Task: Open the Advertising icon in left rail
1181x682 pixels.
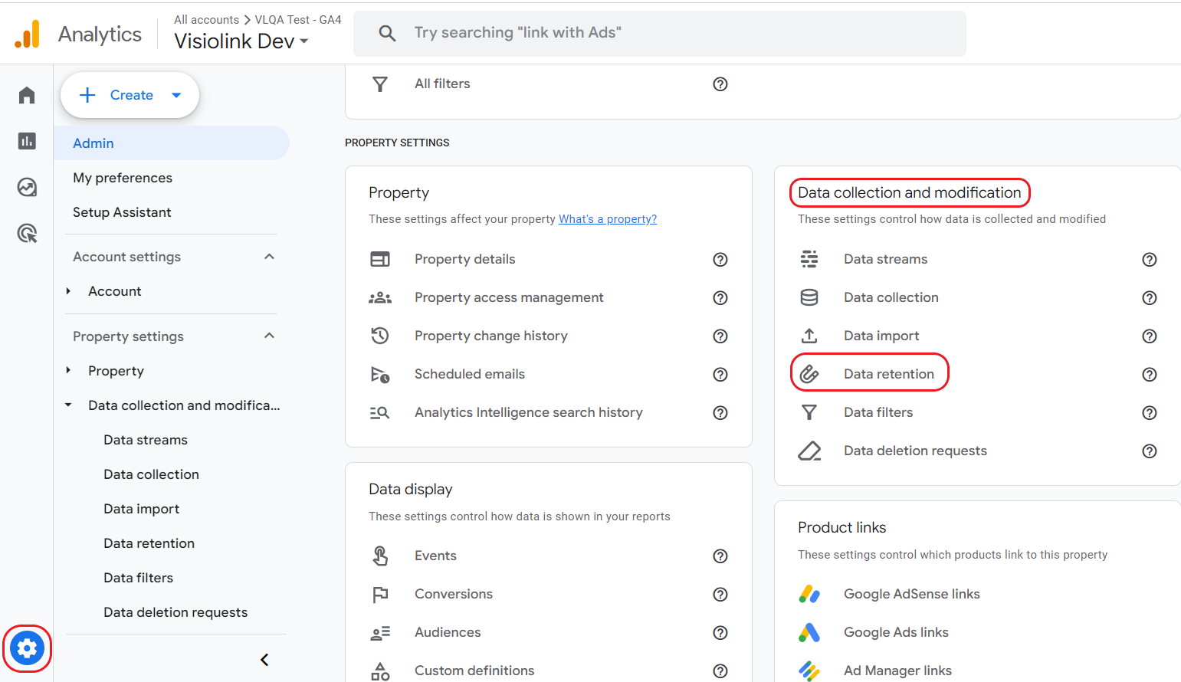Action: pos(27,233)
